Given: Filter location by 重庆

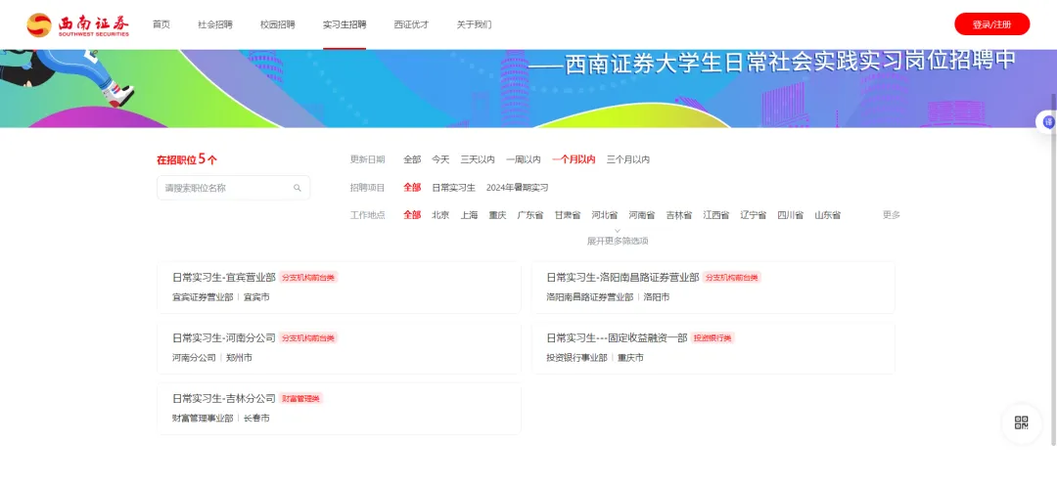Looking at the screenshot, I should tap(497, 215).
